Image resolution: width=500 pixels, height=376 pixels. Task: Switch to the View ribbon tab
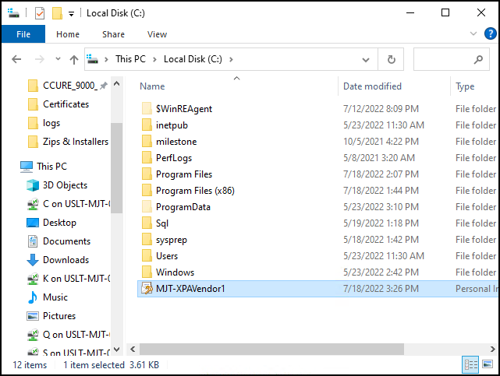tap(157, 34)
